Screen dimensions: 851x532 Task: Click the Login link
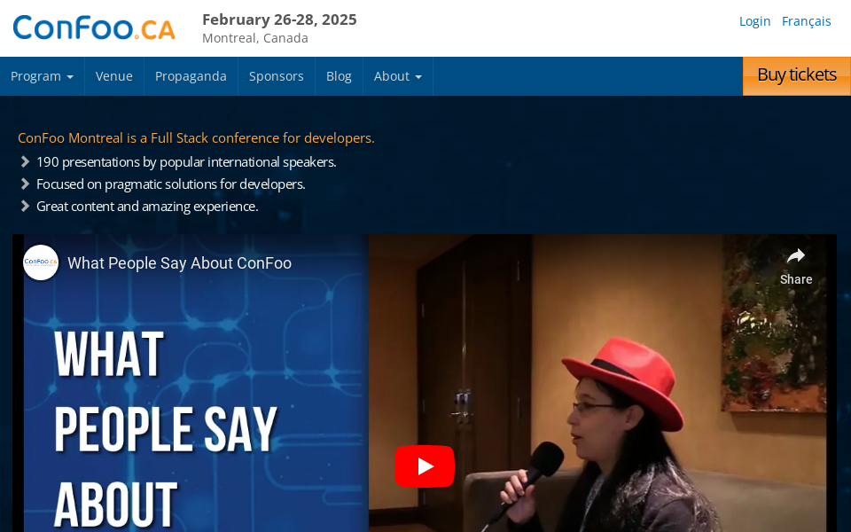pyautogui.click(x=754, y=20)
